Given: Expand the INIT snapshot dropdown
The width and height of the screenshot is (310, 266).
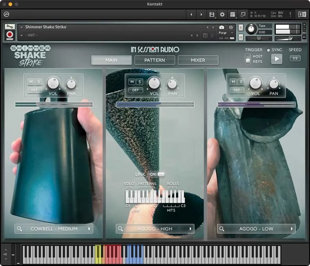Looking at the screenshot, I should click(x=22, y=35).
